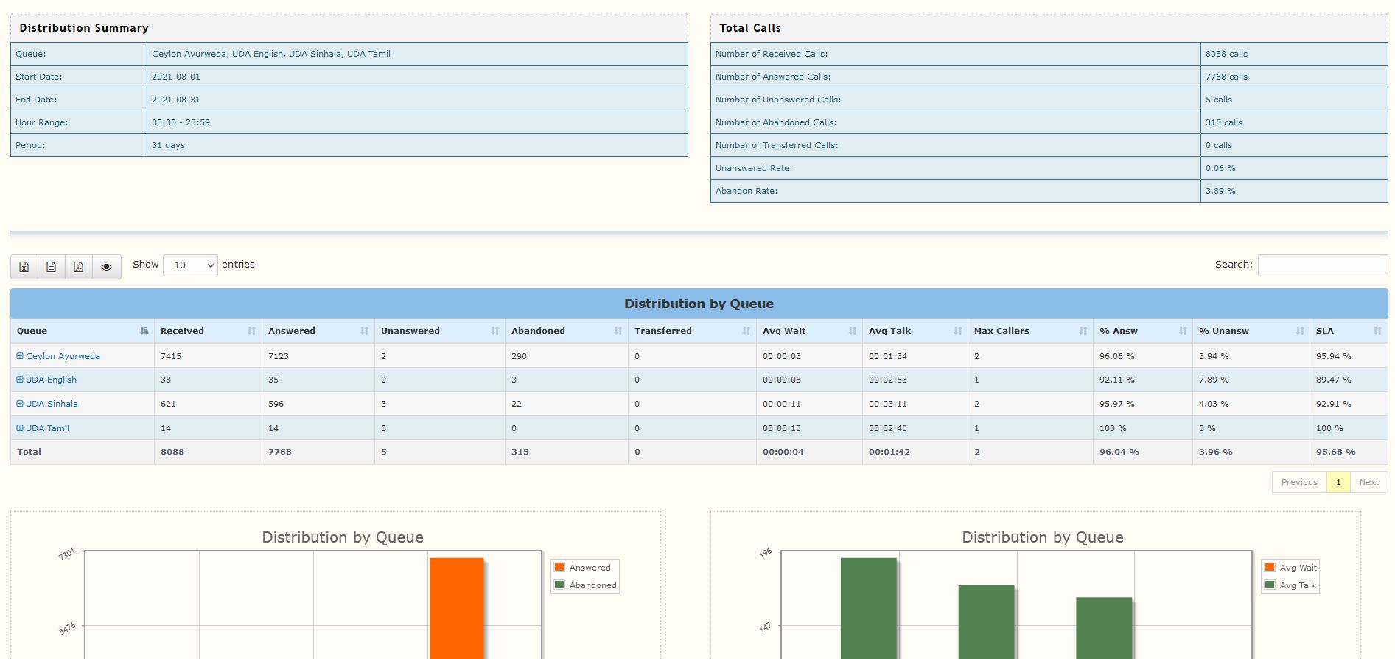Click the Received column header label
The width and height of the screenshot is (1395, 659).
click(x=182, y=331)
